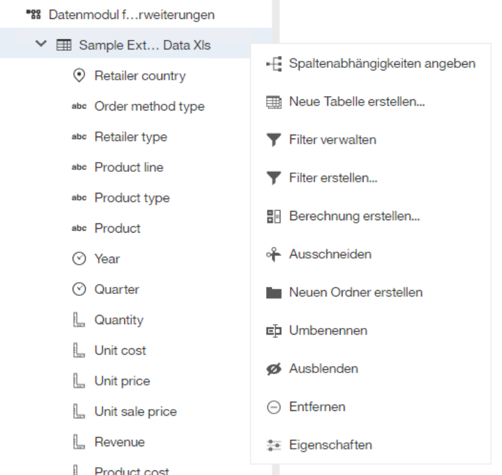
Task: Click the measure ruler icon of Unit sale price
Action: click(x=79, y=412)
